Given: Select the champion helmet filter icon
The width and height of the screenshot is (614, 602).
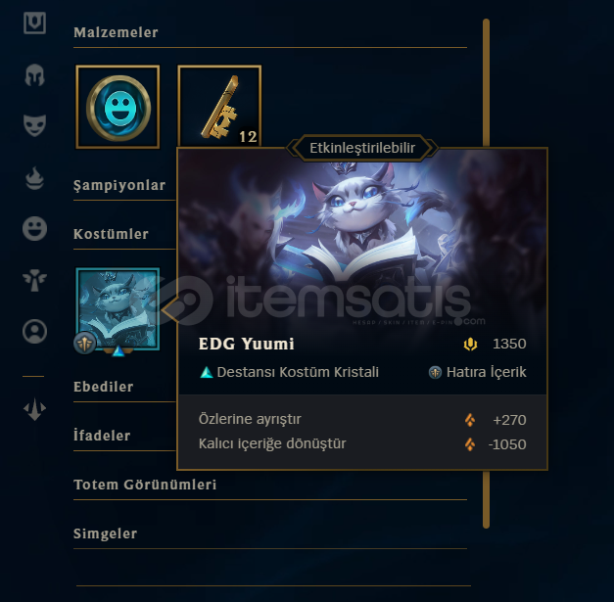Looking at the screenshot, I should (34, 74).
